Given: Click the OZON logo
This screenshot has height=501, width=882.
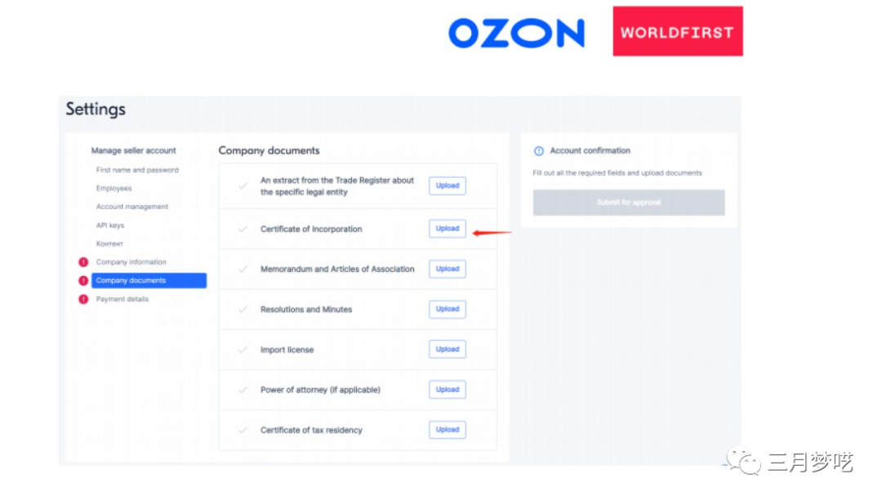Looking at the screenshot, I should 516,33.
